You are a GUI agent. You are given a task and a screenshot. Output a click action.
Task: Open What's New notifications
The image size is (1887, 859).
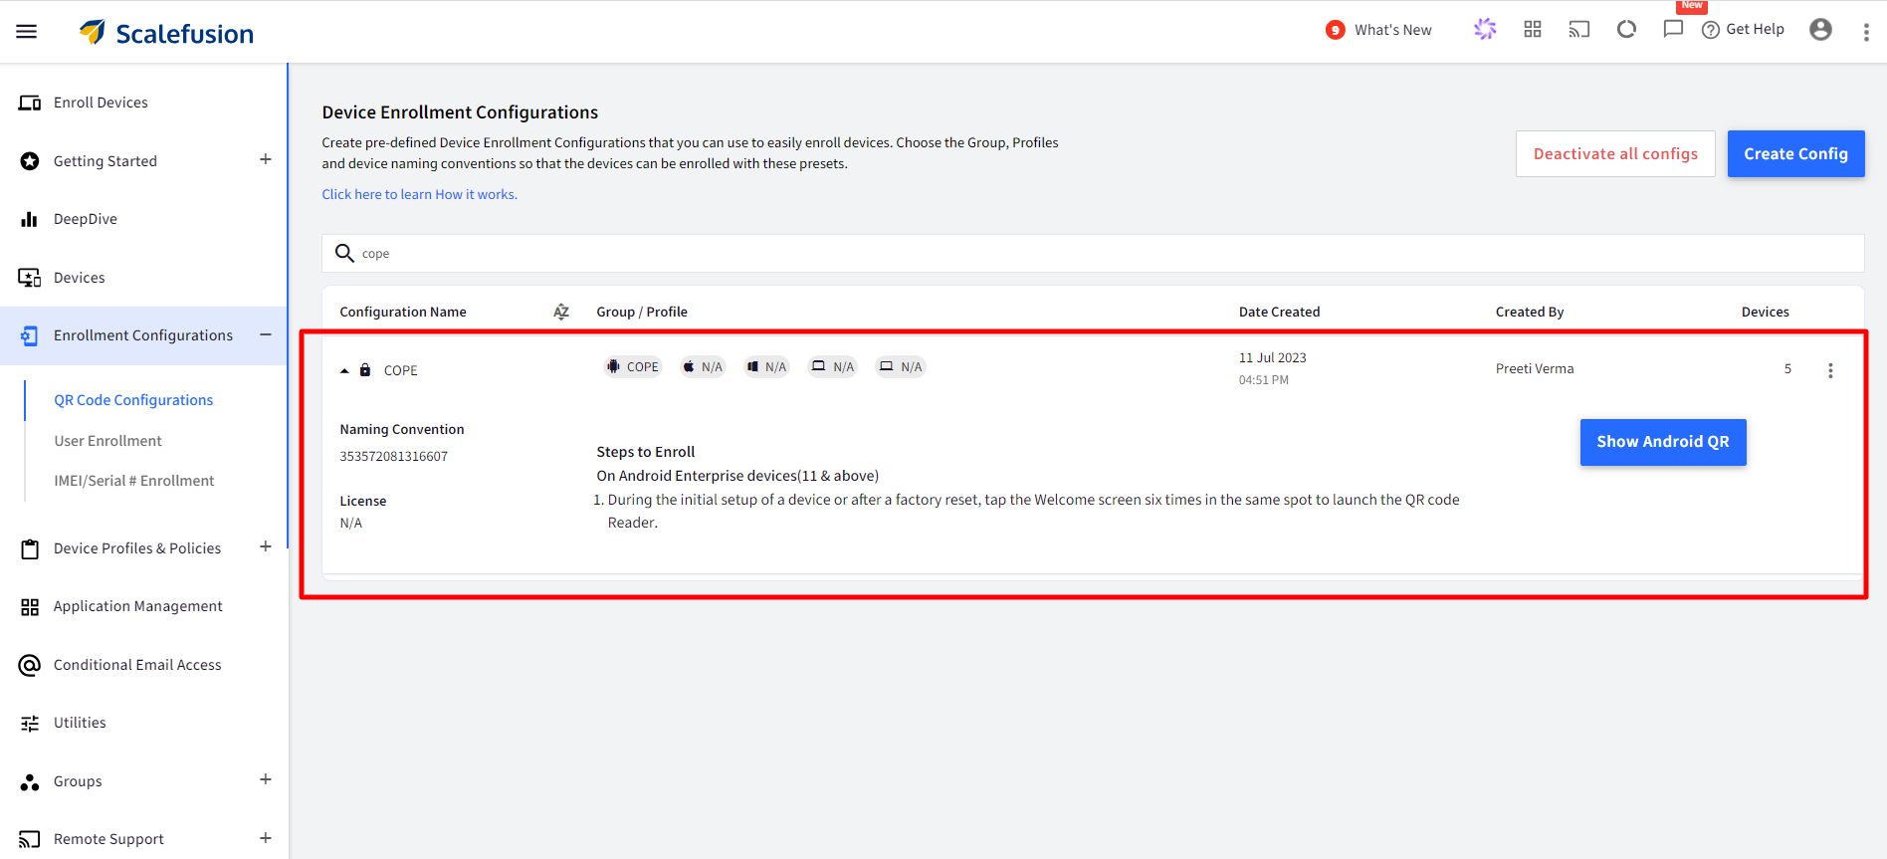coord(1378,30)
